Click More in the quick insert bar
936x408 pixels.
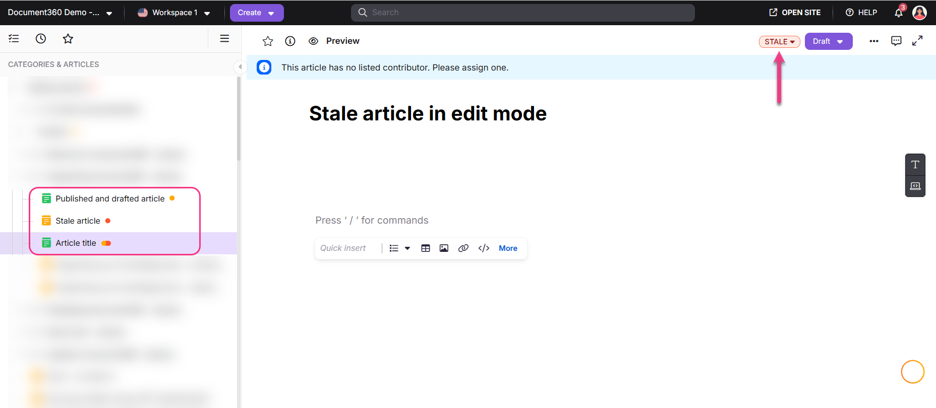508,248
